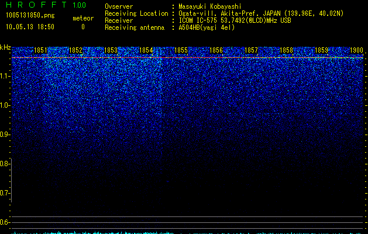The width and height of the screenshot is (368, 234).
Task: Click the HROFFT title text
Action: [36, 5]
